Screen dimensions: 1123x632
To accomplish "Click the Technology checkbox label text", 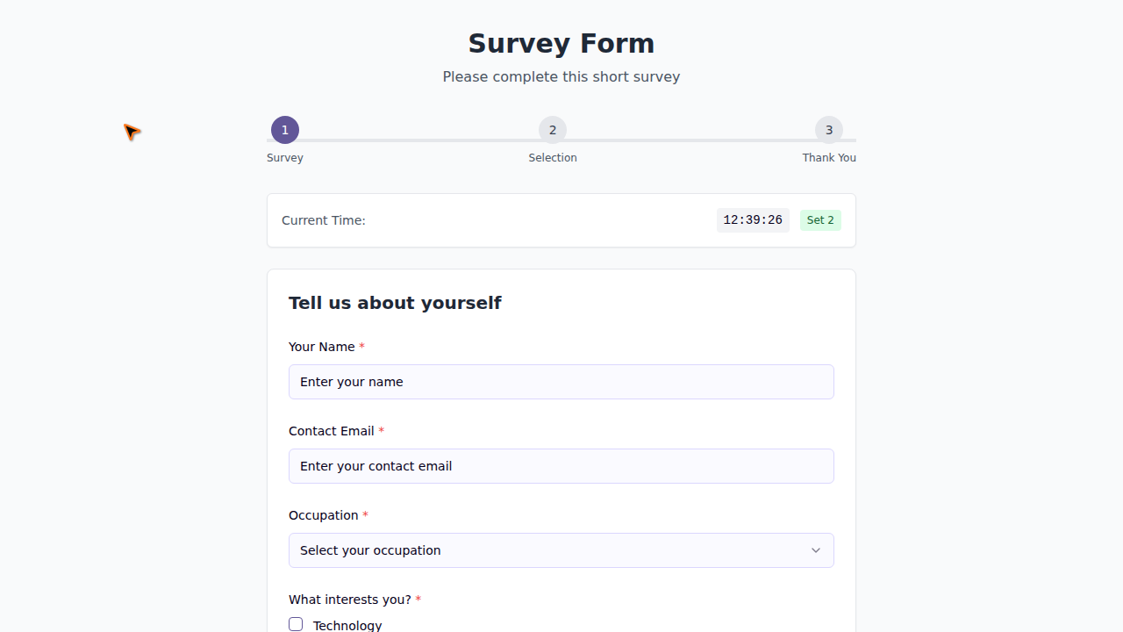I will (x=347, y=625).
